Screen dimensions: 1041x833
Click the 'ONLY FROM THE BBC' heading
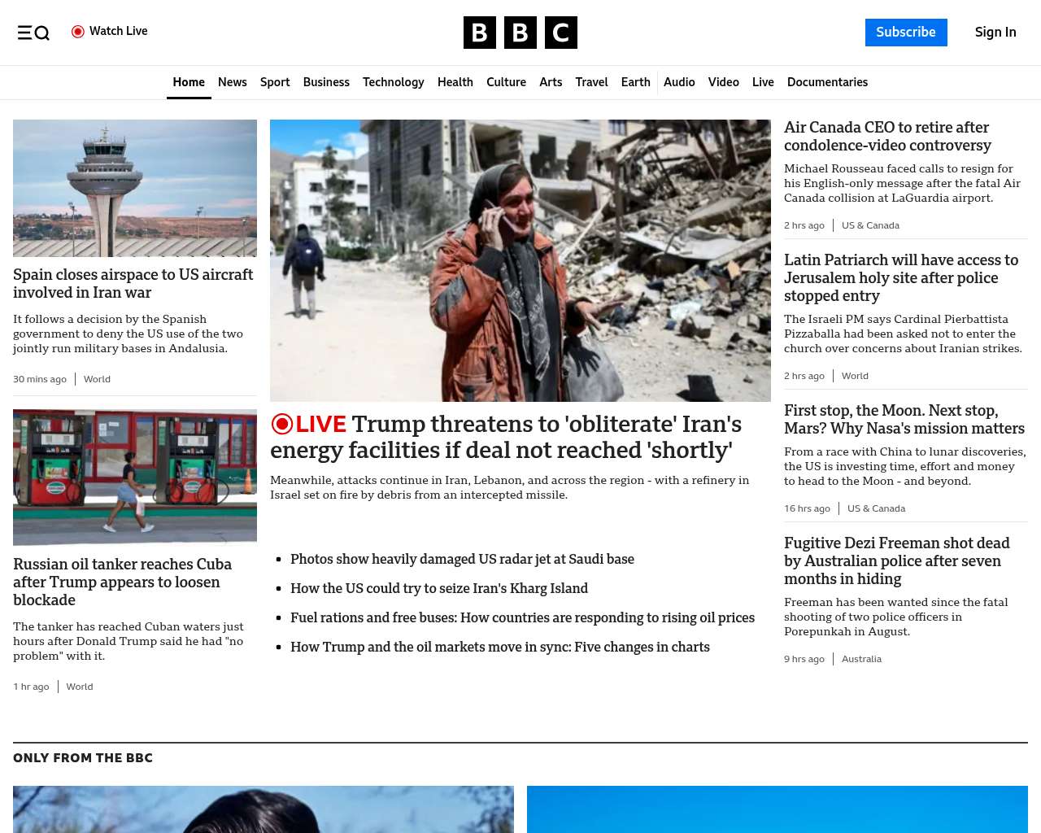coord(83,758)
